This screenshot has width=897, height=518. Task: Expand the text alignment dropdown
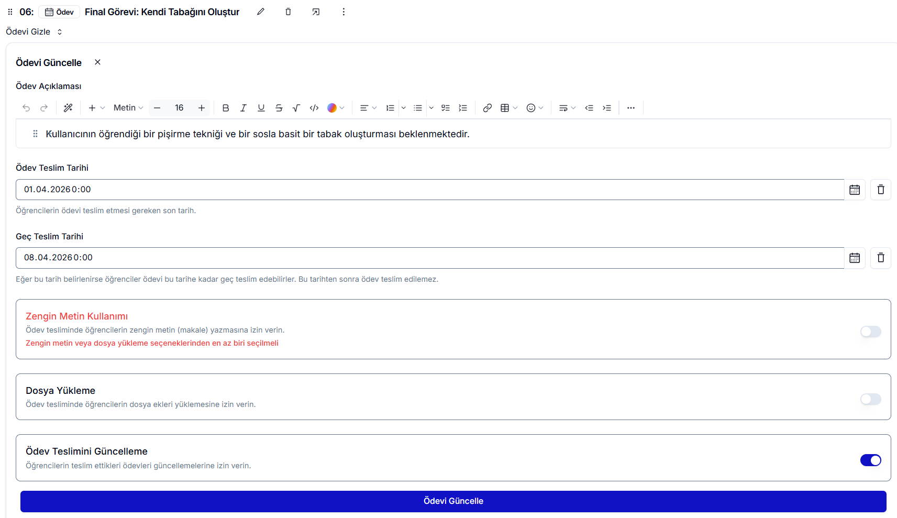tap(368, 108)
